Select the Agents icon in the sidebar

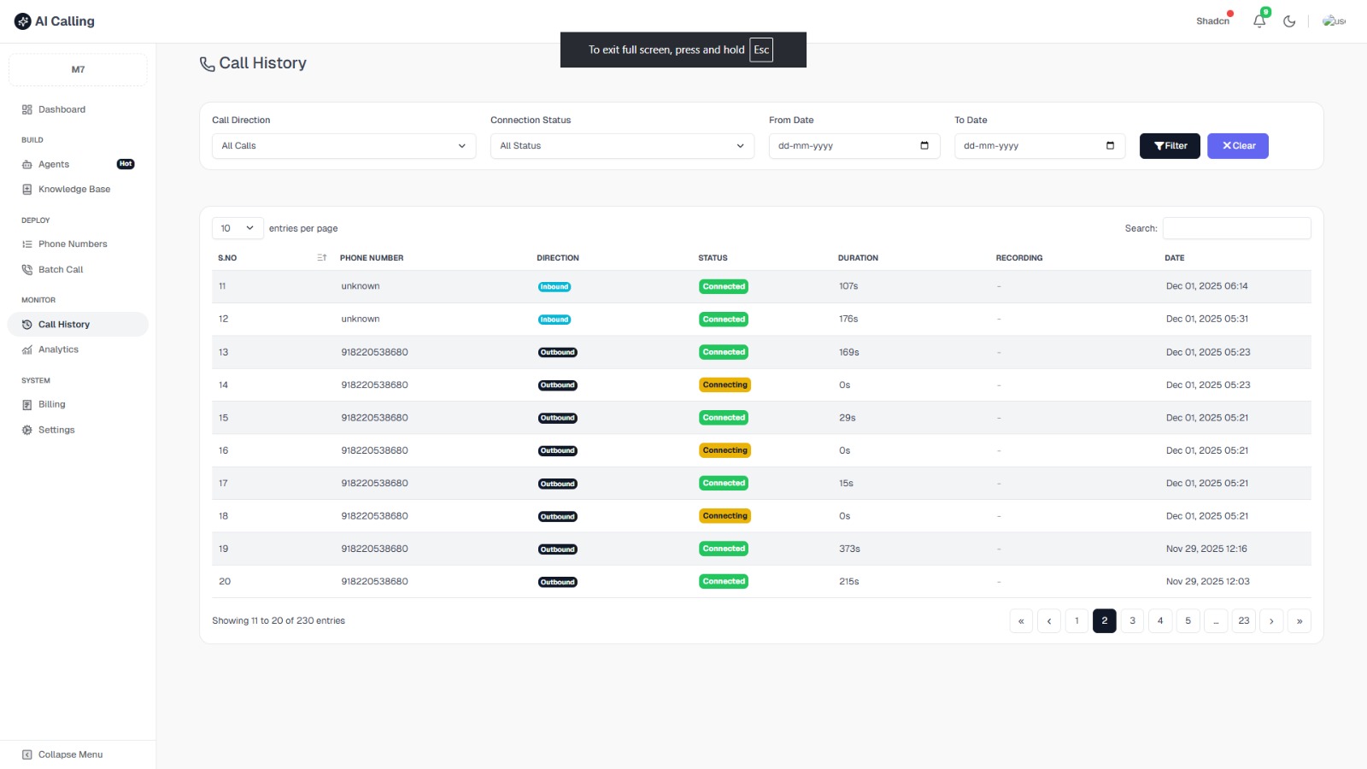(26, 164)
